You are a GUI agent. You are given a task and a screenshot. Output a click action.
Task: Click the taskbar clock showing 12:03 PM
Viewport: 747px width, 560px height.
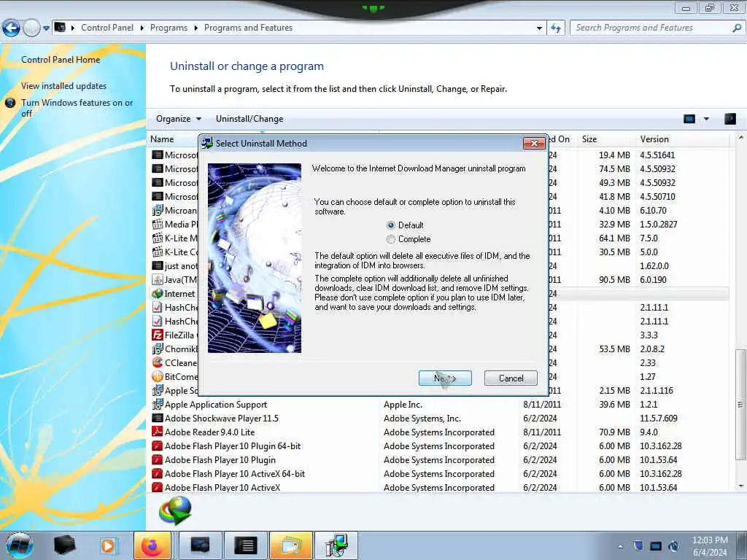(x=709, y=545)
